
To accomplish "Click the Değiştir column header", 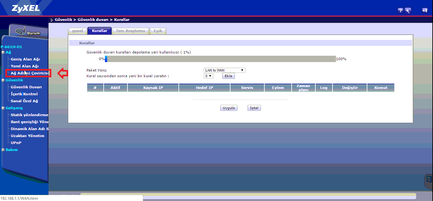I will tap(350, 88).
